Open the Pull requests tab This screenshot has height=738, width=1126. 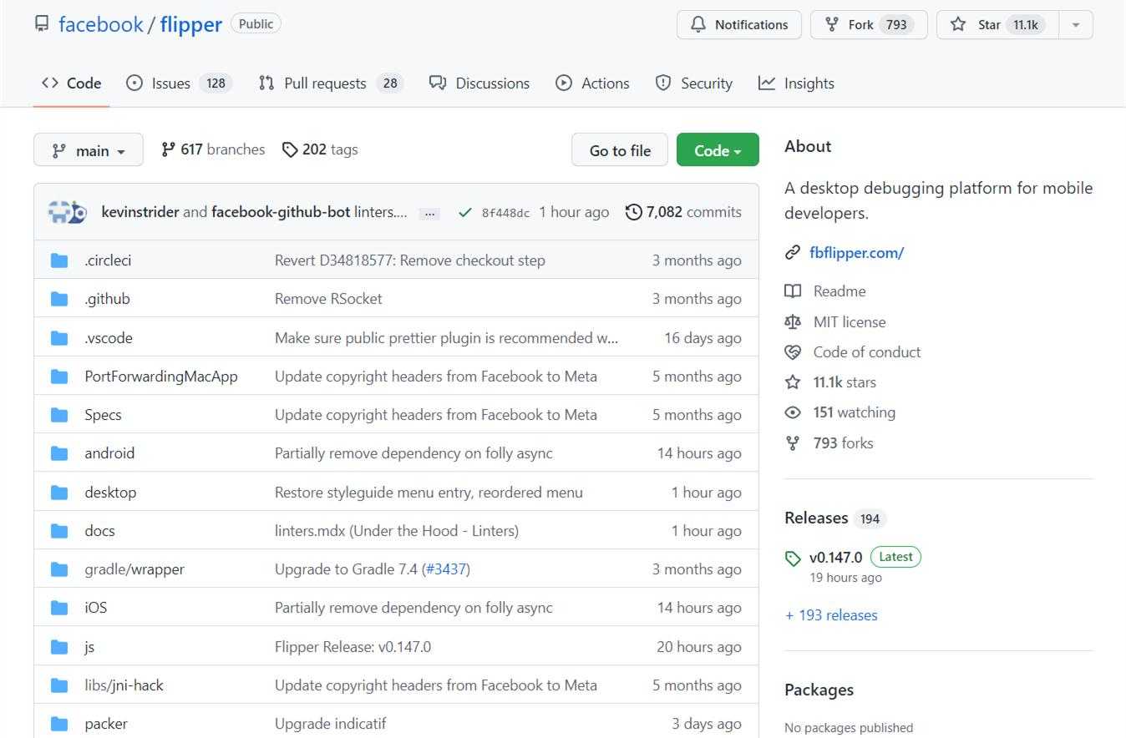331,83
